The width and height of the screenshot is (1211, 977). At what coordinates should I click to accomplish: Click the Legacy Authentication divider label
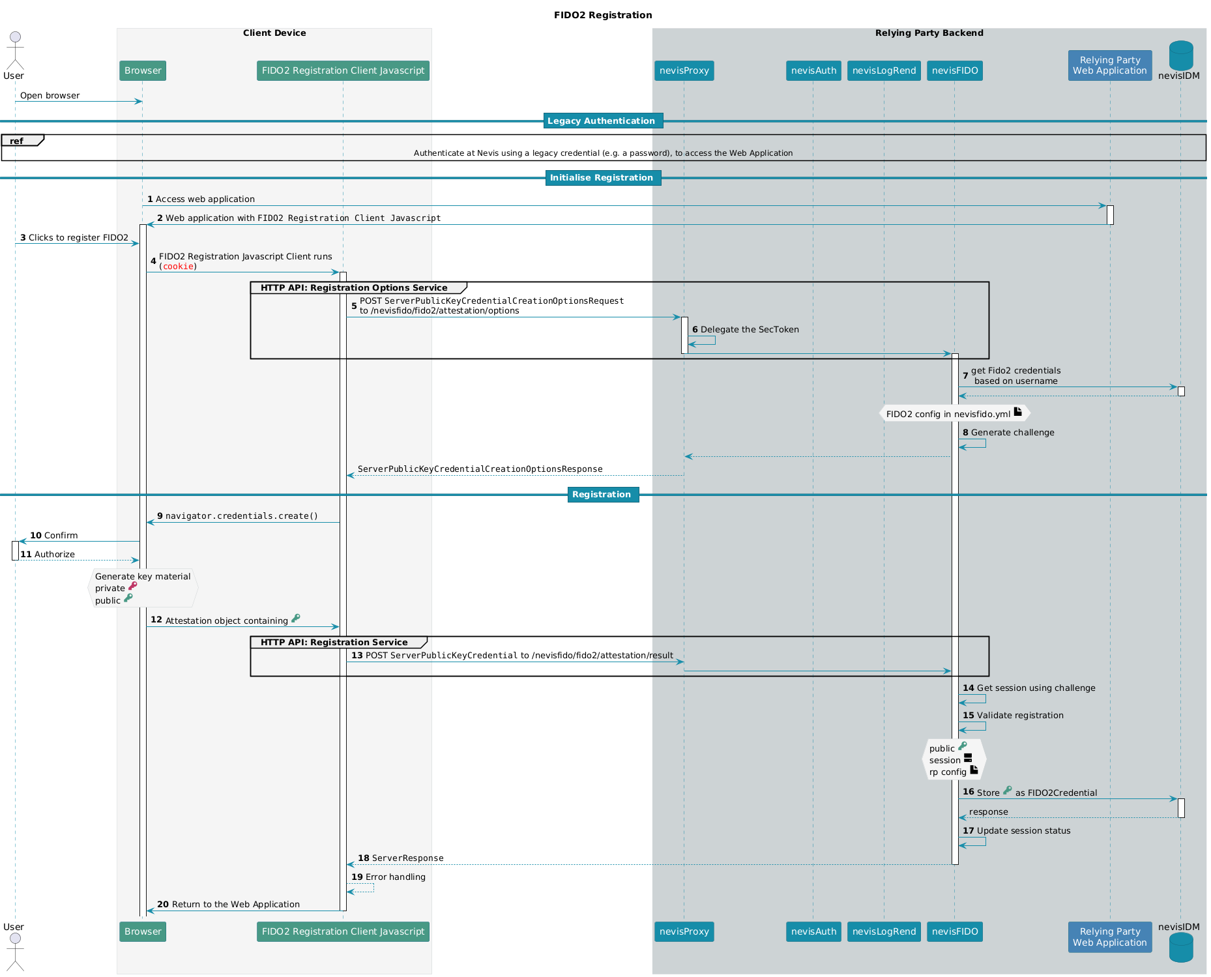point(603,121)
